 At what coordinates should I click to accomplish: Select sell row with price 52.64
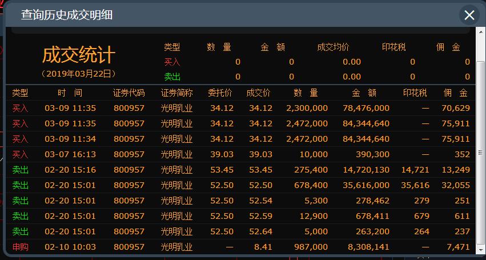pos(240,231)
